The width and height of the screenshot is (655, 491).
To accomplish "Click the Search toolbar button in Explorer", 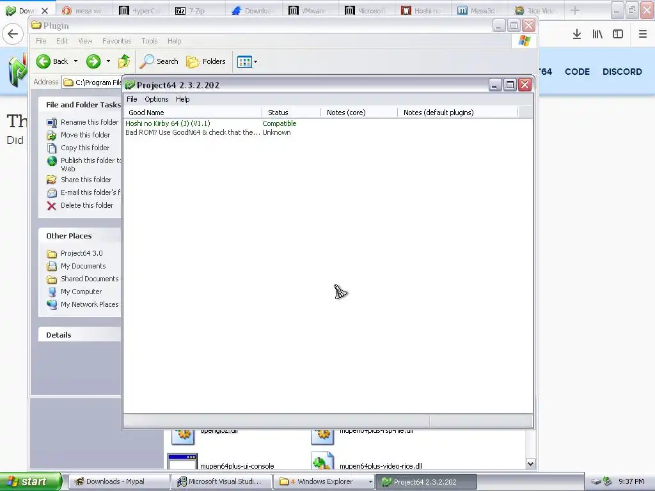I will click(159, 61).
